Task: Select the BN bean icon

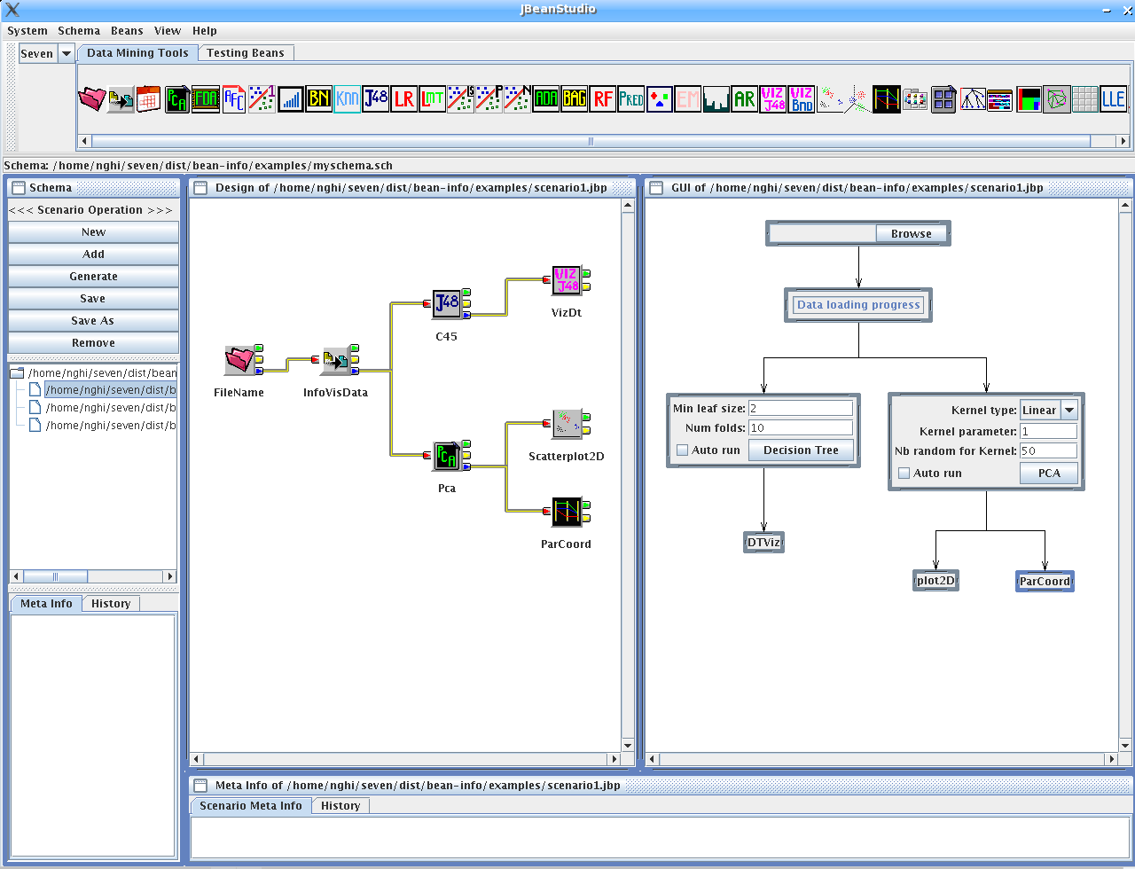Action: pyautogui.click(x=319, y=98)
